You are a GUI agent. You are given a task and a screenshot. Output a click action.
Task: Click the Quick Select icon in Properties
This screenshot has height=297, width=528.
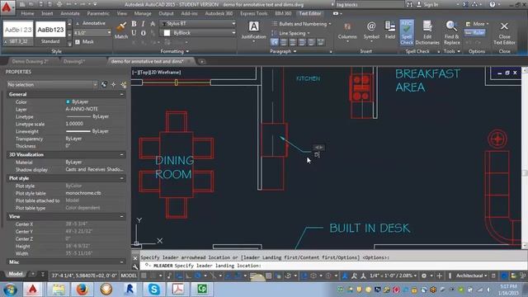point(124,84)
